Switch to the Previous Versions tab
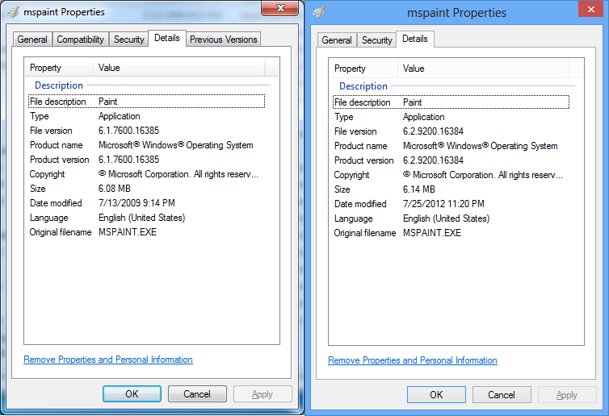 point(223,40)
